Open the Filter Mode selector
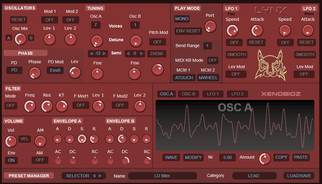The width and height of the screenshot is (322, 184). click(11, 105)
